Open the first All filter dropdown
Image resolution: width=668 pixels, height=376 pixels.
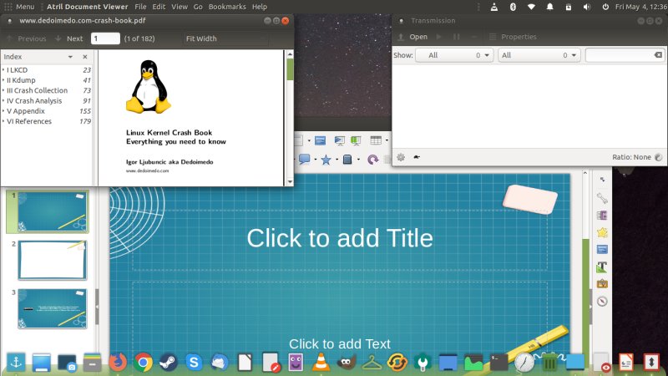pos(454,55)
